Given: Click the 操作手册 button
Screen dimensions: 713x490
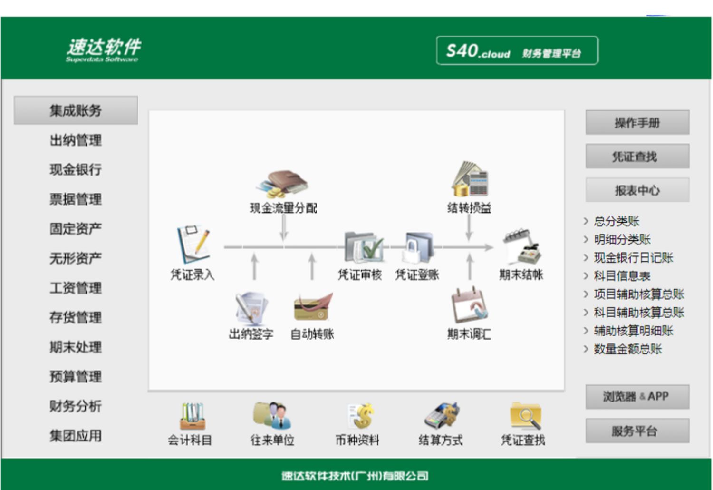Looking at the screenshot, I should tap(637, 123).
